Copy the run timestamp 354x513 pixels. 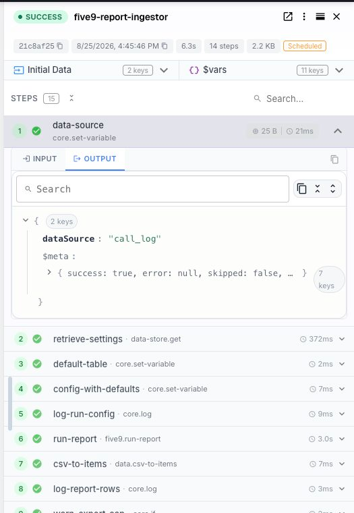(165, 46)
